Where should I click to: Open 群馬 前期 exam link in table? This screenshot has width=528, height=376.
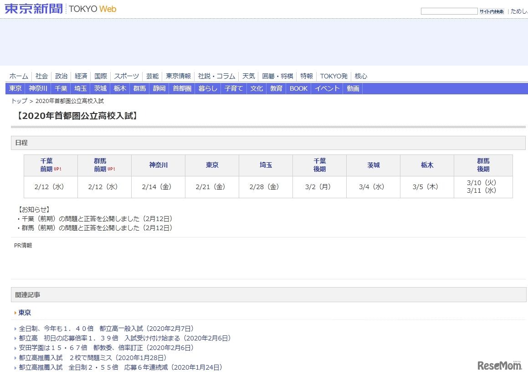point(100,165)
